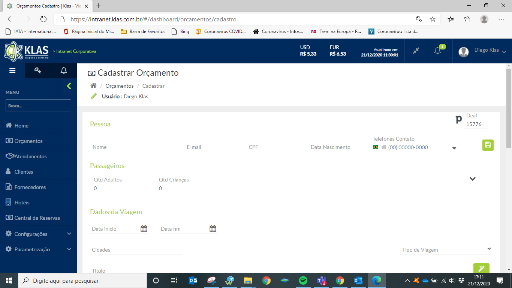Show hidden system tray icons

tap(407, 280)
